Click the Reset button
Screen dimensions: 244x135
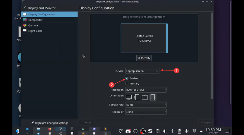[86, 122]
